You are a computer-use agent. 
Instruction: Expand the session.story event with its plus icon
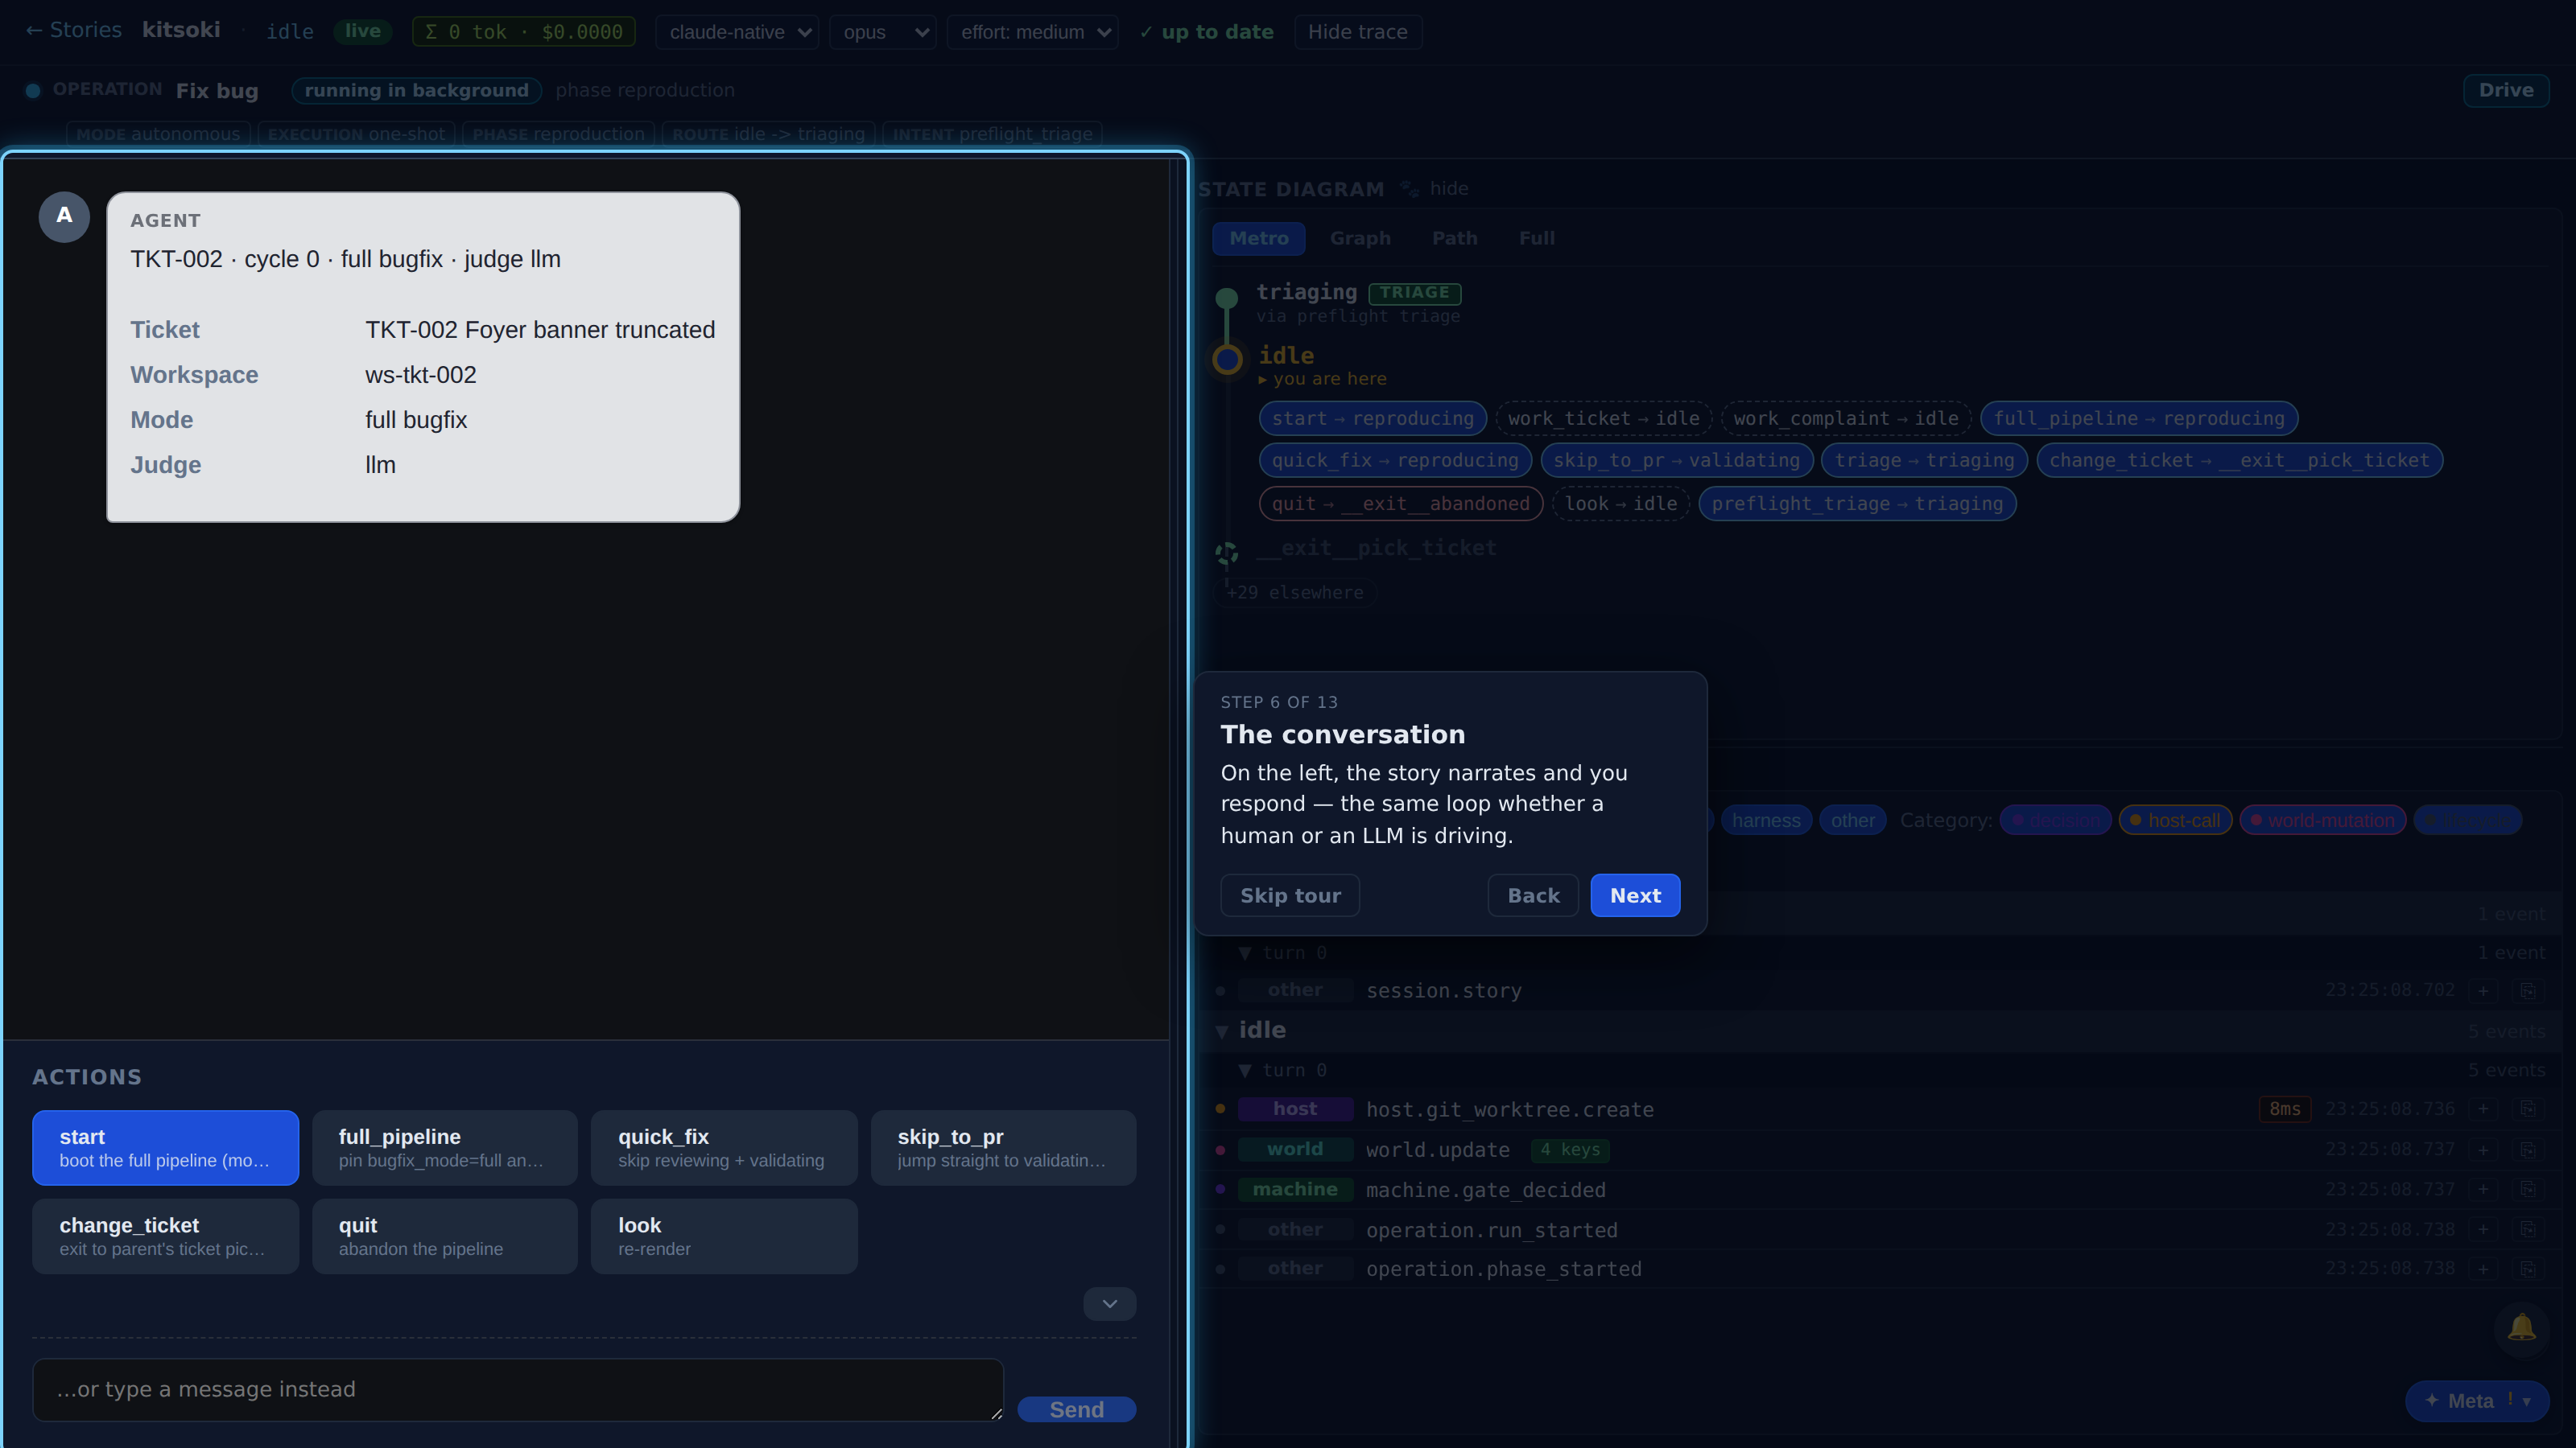(x=2483, y=990)
